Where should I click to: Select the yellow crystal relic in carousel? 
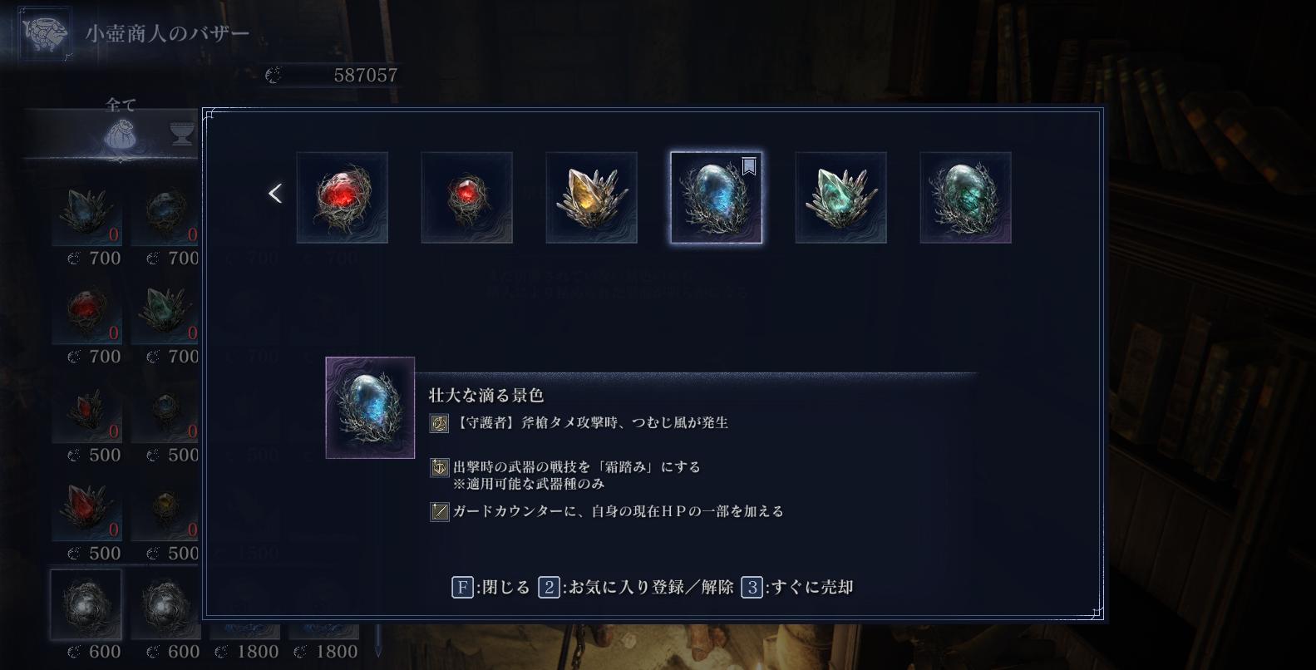tap(591, 198)
